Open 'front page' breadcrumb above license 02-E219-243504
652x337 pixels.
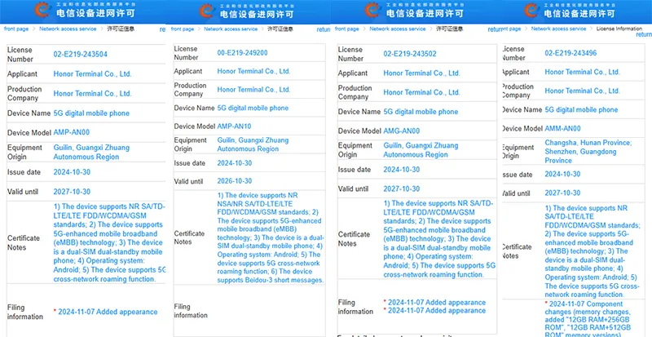[x=16, y=29]
